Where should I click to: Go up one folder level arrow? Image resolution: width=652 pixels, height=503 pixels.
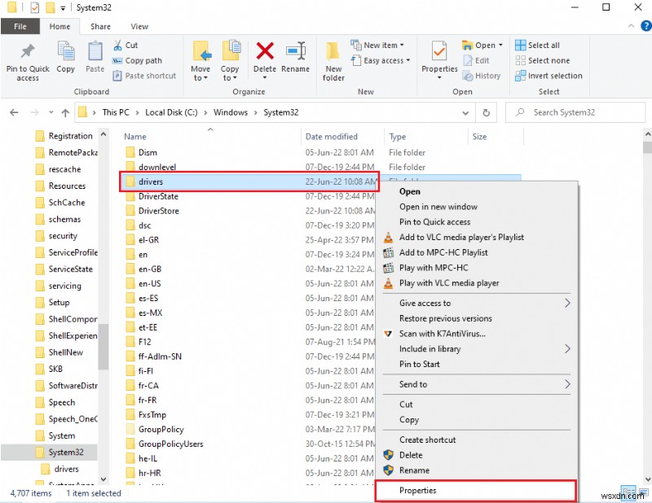65,112
